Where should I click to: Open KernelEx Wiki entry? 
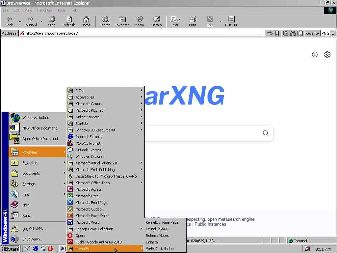[165, 229]
